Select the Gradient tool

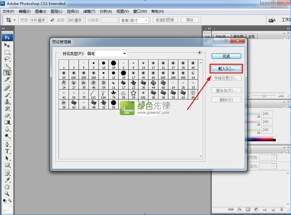pos(7,122)
